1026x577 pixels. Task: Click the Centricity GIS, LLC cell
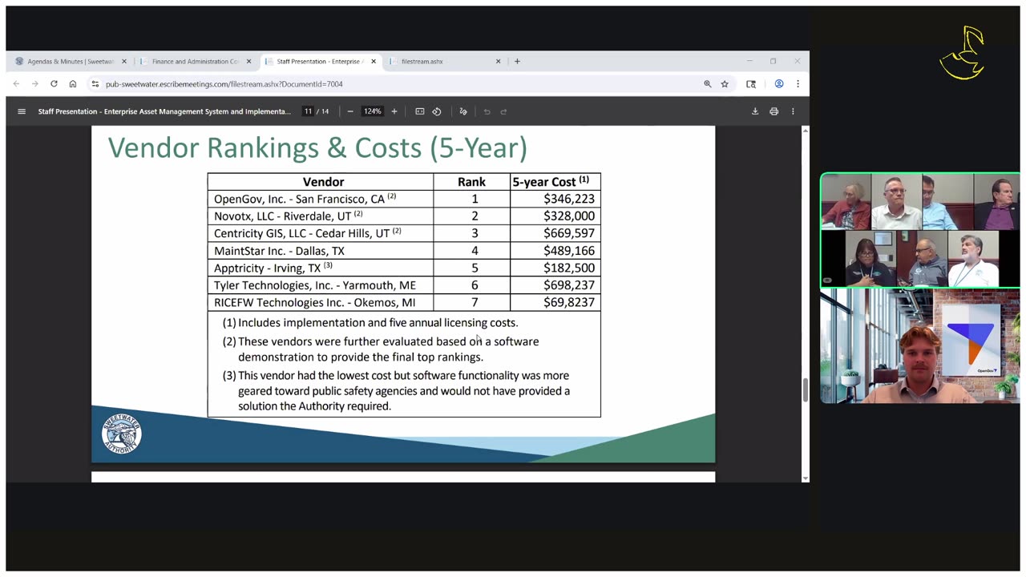coord(320,233)
